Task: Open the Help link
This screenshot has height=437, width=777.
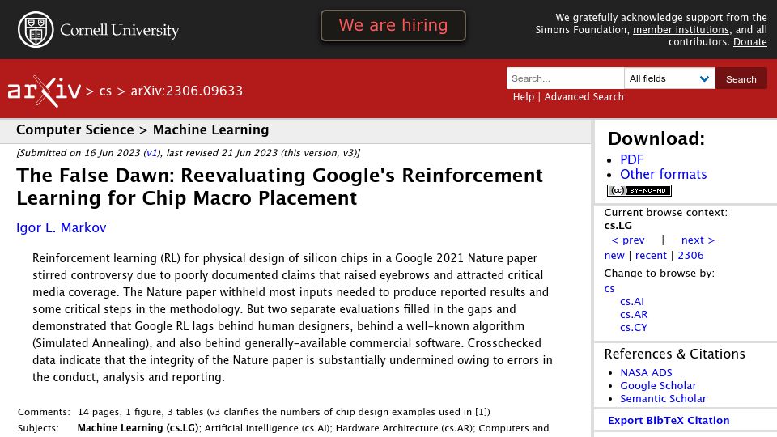Action: [x=524, y=97]
